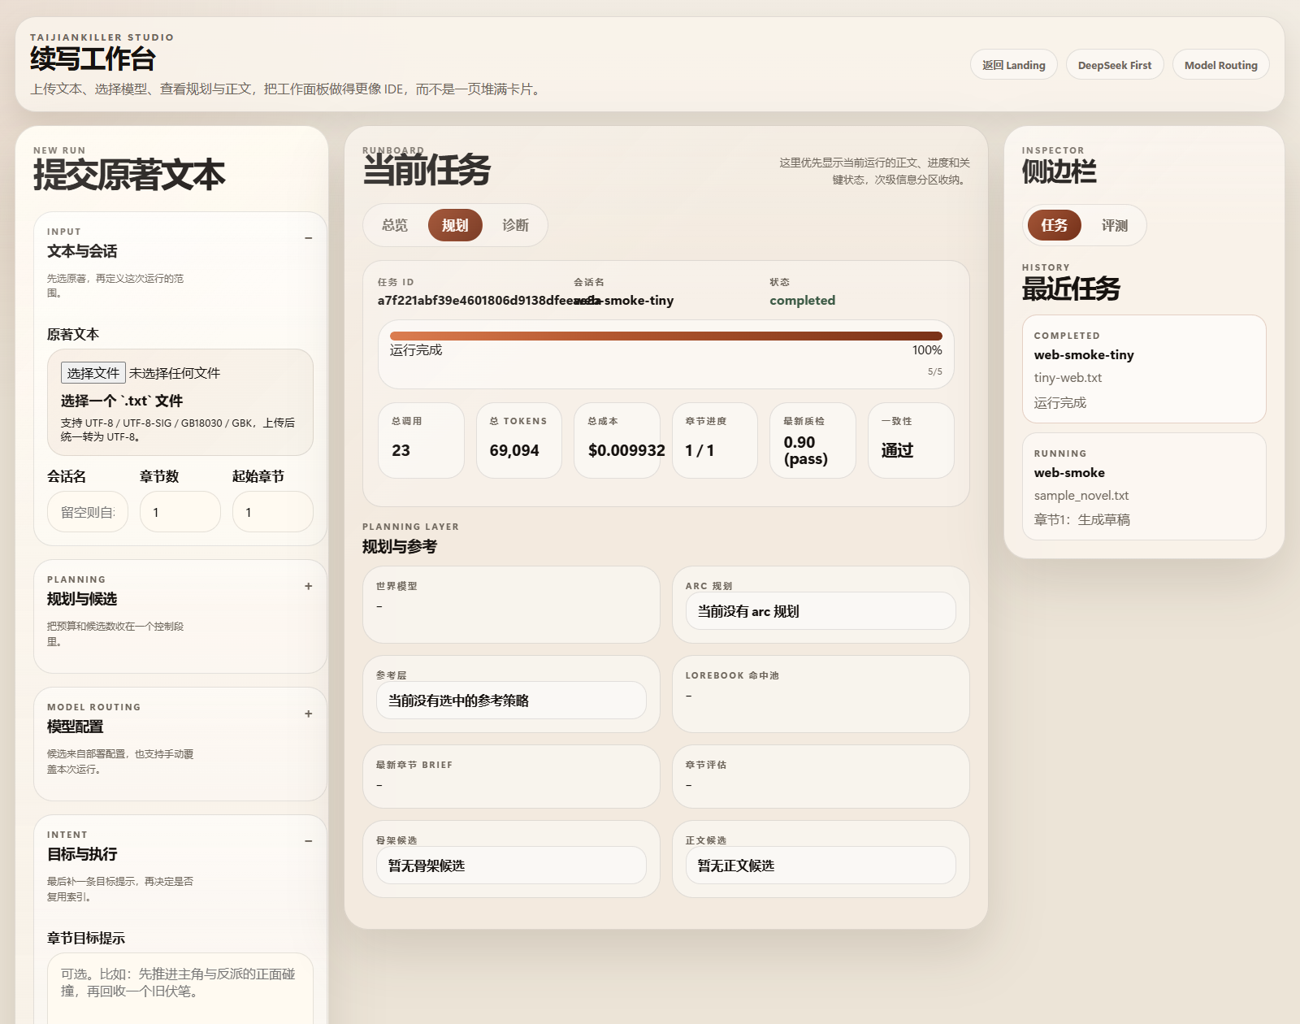Select the running web-smoke task card

tap(1144, 486)
